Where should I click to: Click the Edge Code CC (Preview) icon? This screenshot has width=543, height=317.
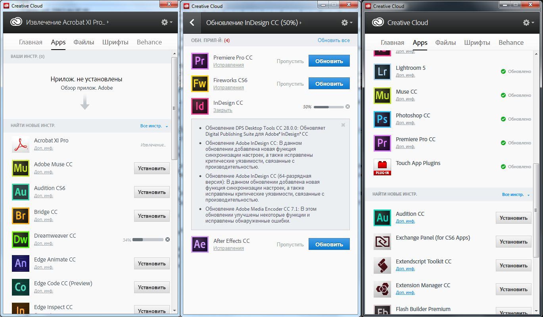(x=21, y=287)
